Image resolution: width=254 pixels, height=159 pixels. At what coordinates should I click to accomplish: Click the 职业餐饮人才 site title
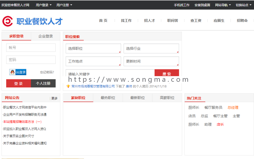click(40, 21)
